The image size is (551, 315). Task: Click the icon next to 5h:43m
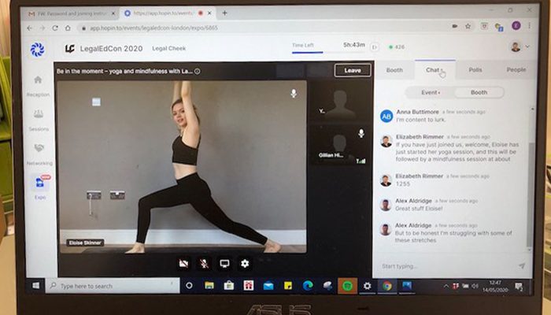[375, 46]
